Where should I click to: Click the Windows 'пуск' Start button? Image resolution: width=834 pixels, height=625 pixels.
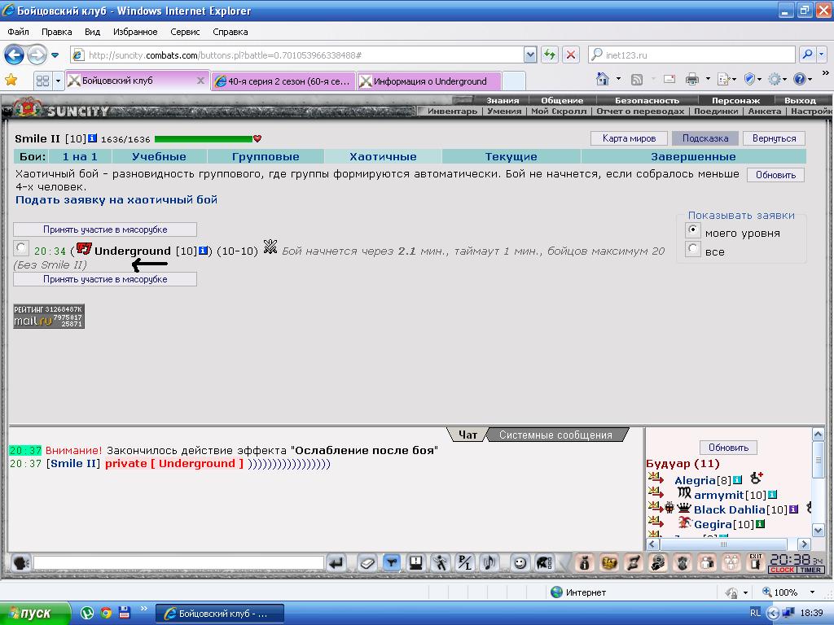click(35, 614)
